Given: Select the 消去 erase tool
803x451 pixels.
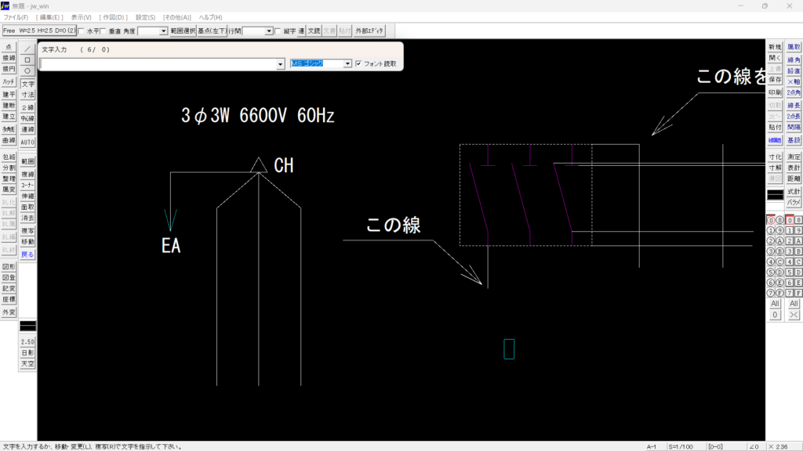Looking at the screenshot, I should click(27, 218).
